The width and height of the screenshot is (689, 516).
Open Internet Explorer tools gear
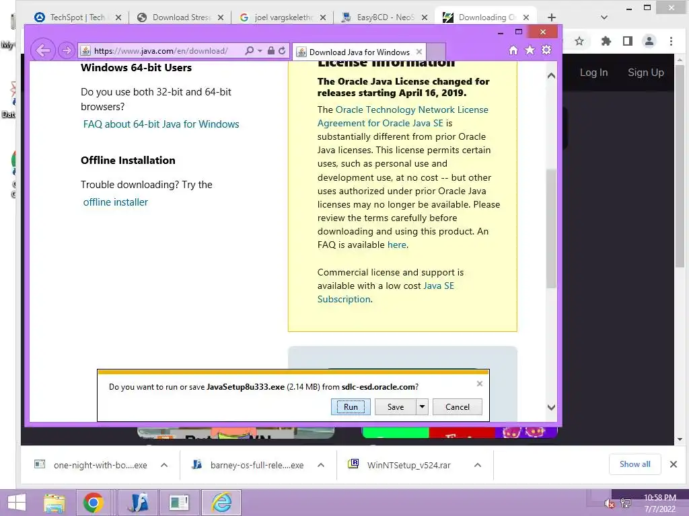point(546,50)
